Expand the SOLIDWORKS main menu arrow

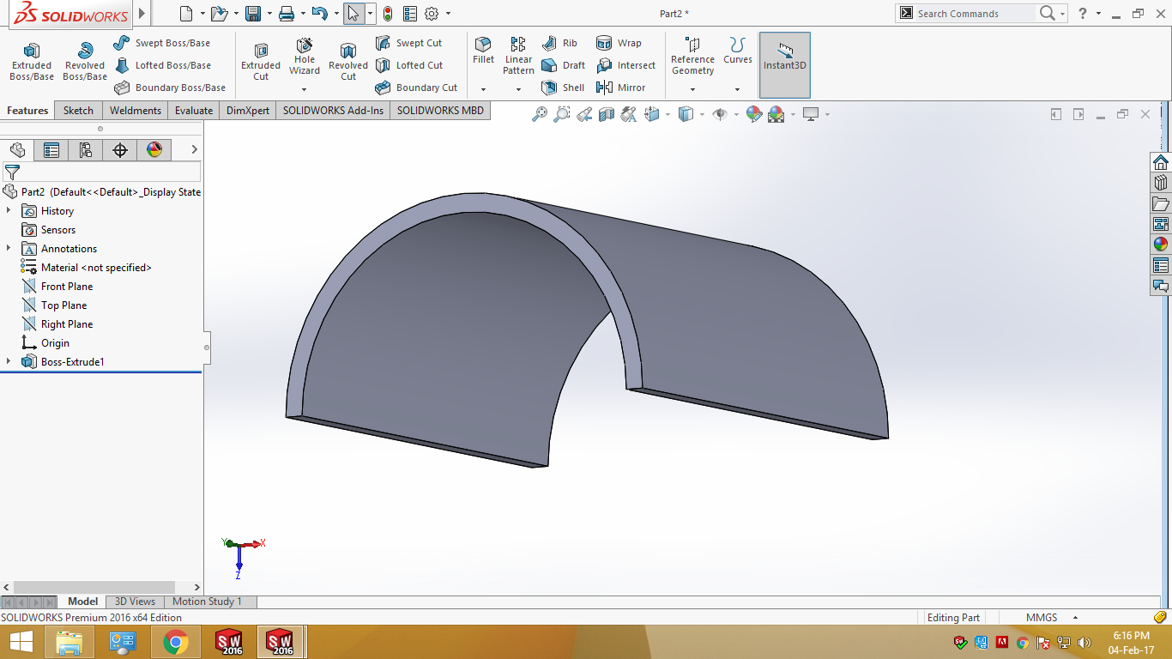142,14
